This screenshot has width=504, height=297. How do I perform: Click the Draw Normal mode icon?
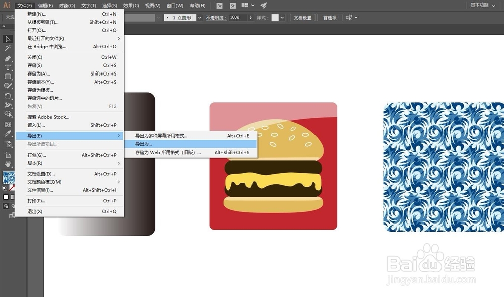6,206
